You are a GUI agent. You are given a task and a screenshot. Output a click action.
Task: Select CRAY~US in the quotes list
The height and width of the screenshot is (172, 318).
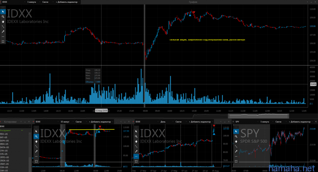[x=4, y=164]
